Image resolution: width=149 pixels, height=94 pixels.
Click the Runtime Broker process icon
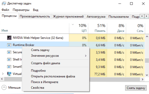pos(9,45)
